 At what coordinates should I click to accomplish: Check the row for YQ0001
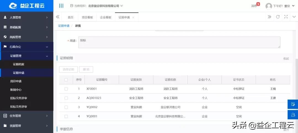click(x=66, y=116)
